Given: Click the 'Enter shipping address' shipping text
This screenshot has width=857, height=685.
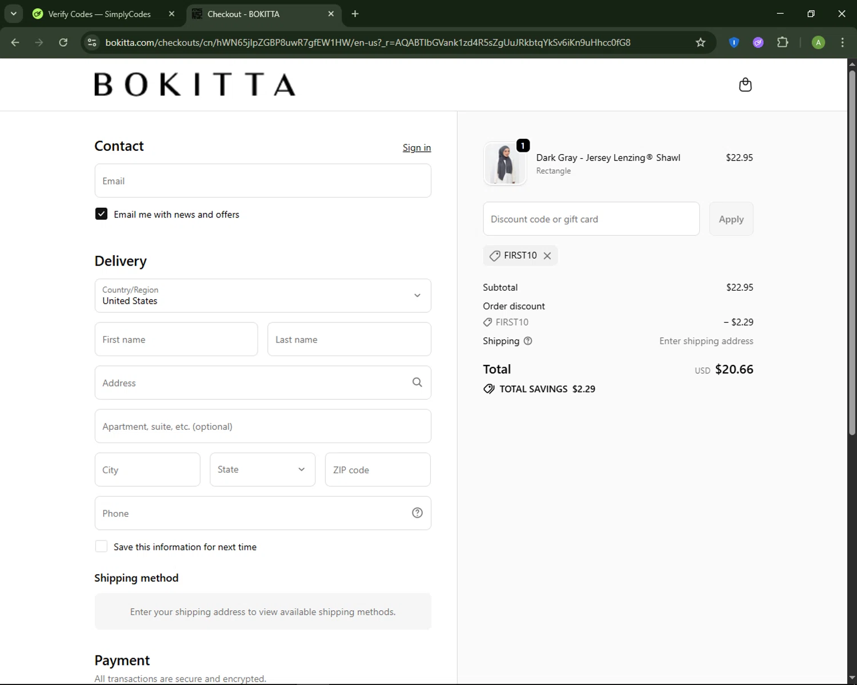Looking at the screenshot, I should [x=706, y=341].
